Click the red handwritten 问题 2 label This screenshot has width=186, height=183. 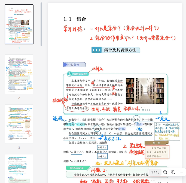(x=99, y=170)
